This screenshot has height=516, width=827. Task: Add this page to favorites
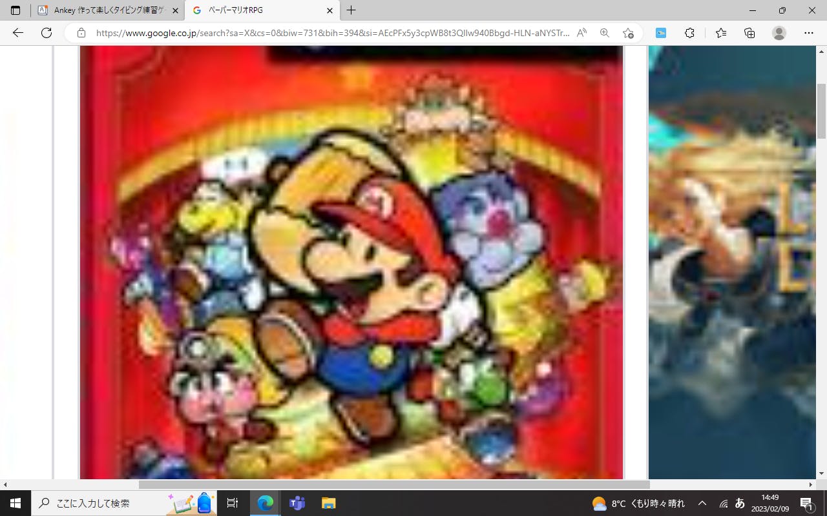tap(628, 33)
